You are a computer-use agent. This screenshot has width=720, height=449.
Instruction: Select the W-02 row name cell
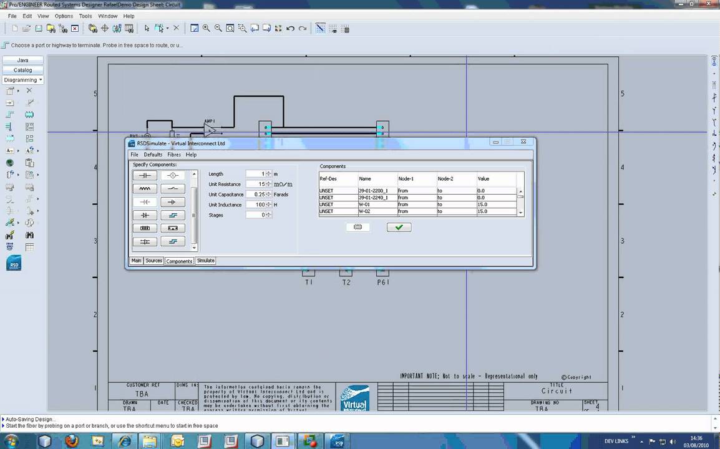click(377, 211)
